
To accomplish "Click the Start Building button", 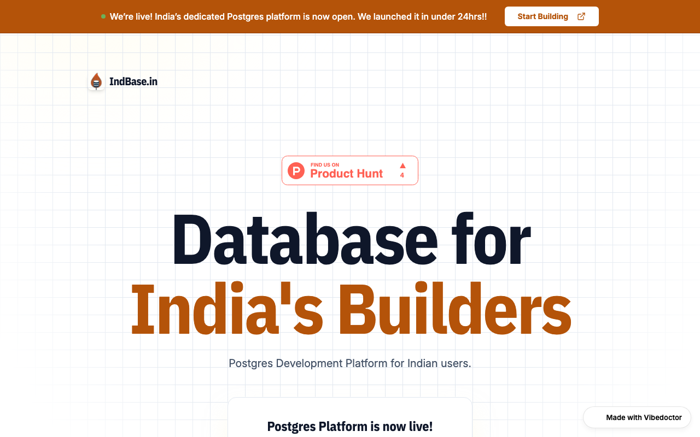I will 551,16.
